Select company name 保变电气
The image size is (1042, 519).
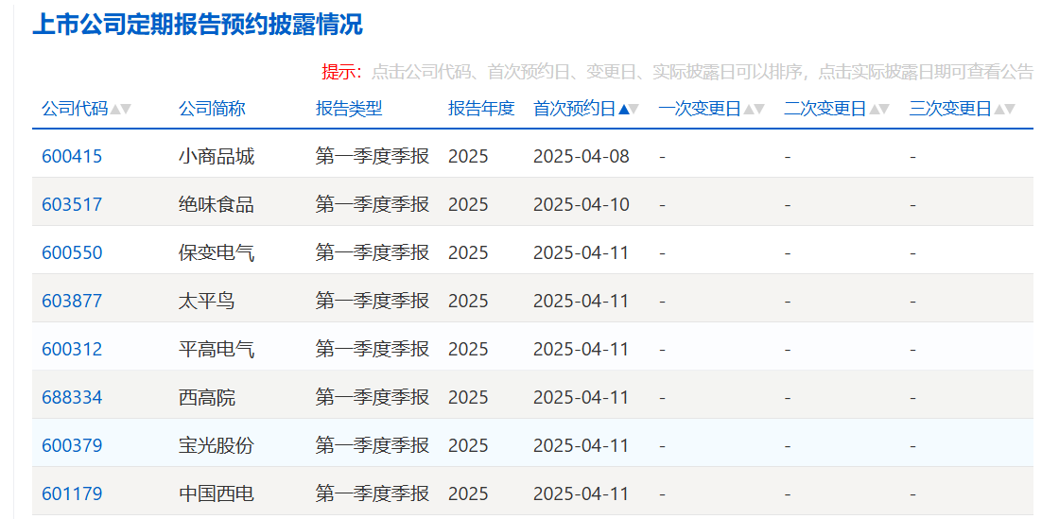[217, 252]
